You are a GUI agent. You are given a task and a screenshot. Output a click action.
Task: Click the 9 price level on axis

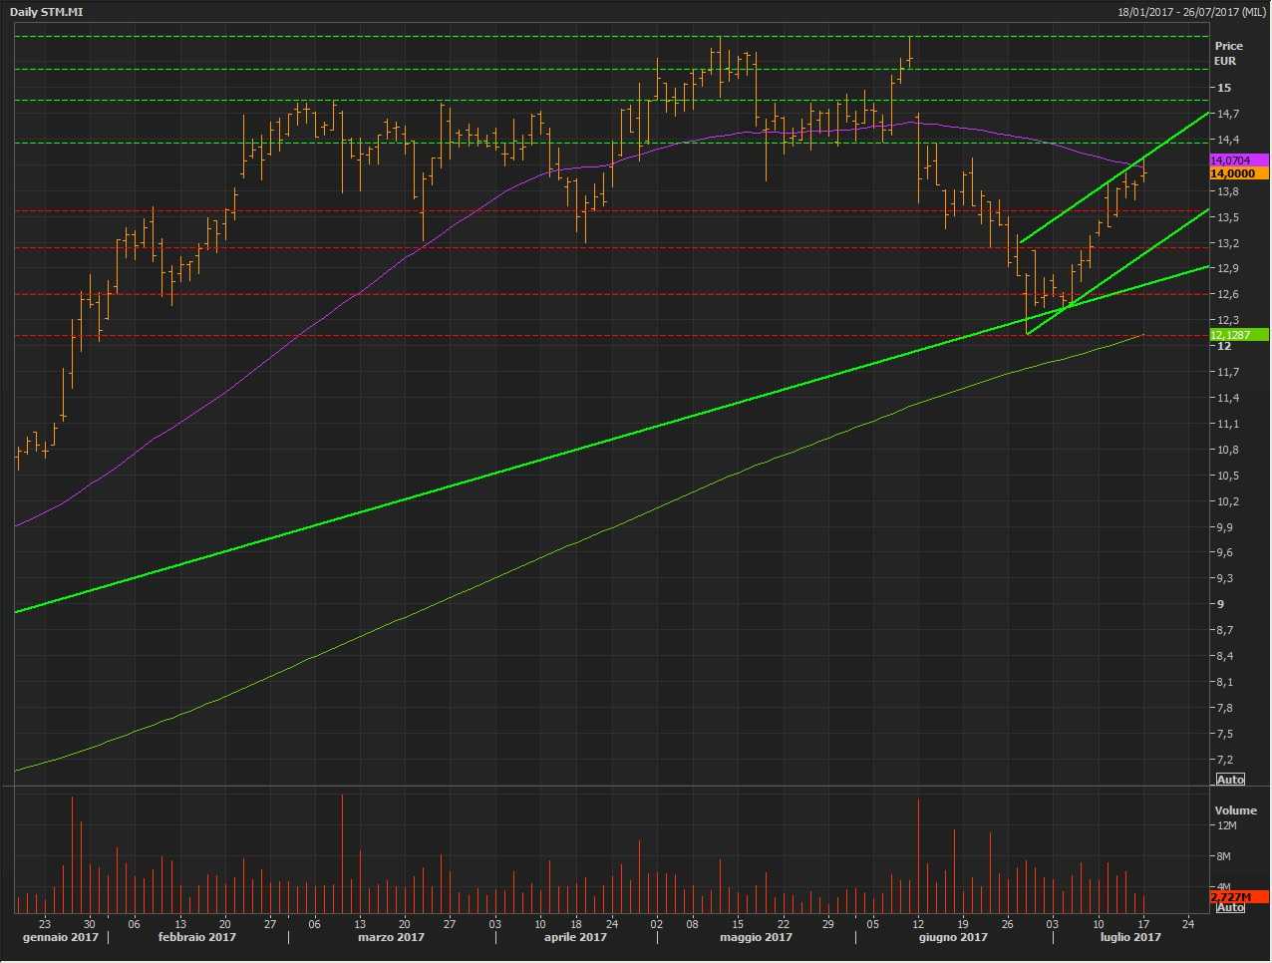pyautogui.click(x=1220, y=604)
